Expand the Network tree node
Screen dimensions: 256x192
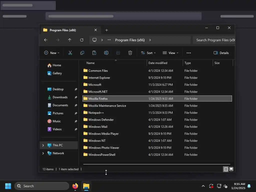[43, 153]
